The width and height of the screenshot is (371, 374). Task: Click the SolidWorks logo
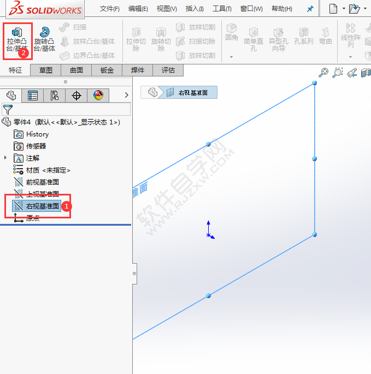45,9
